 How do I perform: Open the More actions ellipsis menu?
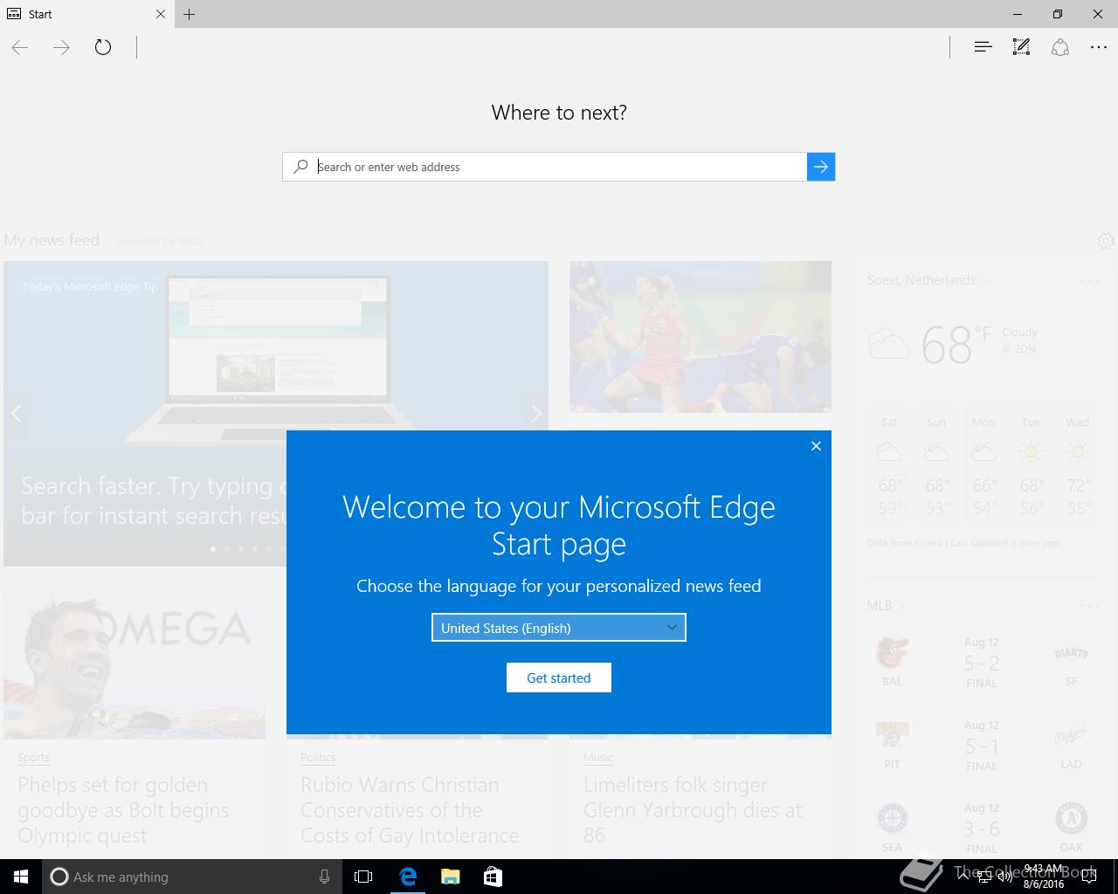pos(1099,47)
